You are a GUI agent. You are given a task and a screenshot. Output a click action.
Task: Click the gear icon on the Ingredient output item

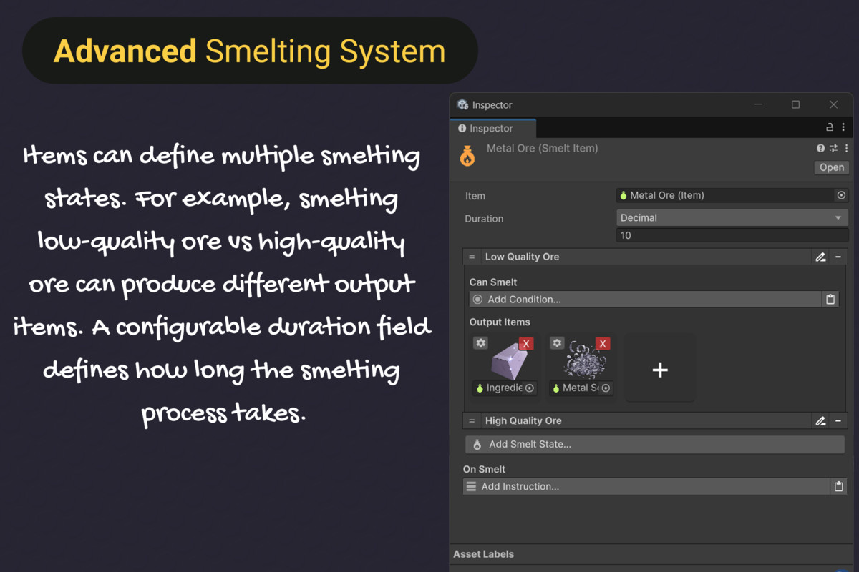tap(480, 343)
